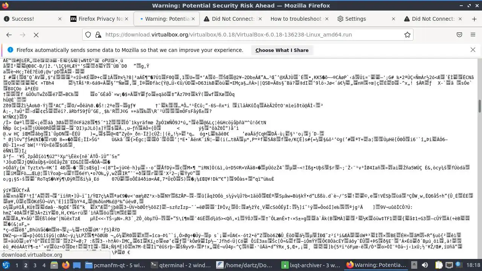Select the first Did Not Connect tab
The height and width of the screenshot is (271, 482).
233,19
